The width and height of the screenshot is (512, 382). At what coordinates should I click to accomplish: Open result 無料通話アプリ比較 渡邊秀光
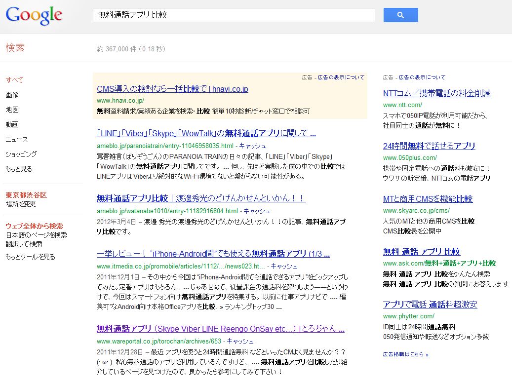click(x=201, y=198)
